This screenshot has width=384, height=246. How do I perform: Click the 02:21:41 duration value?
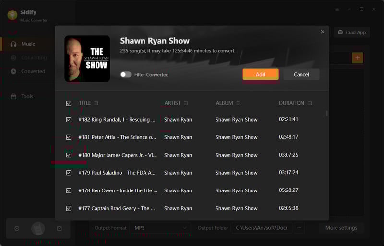pyautogui.click(x=288, y=119)
